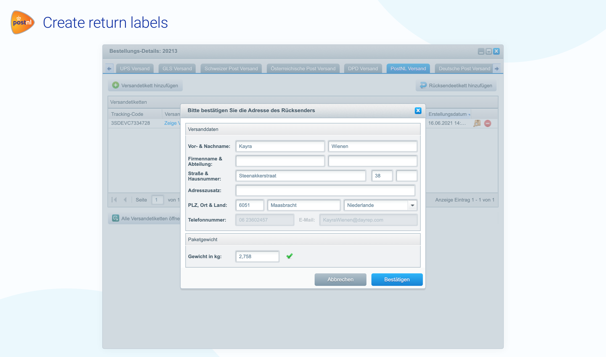
Task: Click city field Maasbracht
Action: 304,205
